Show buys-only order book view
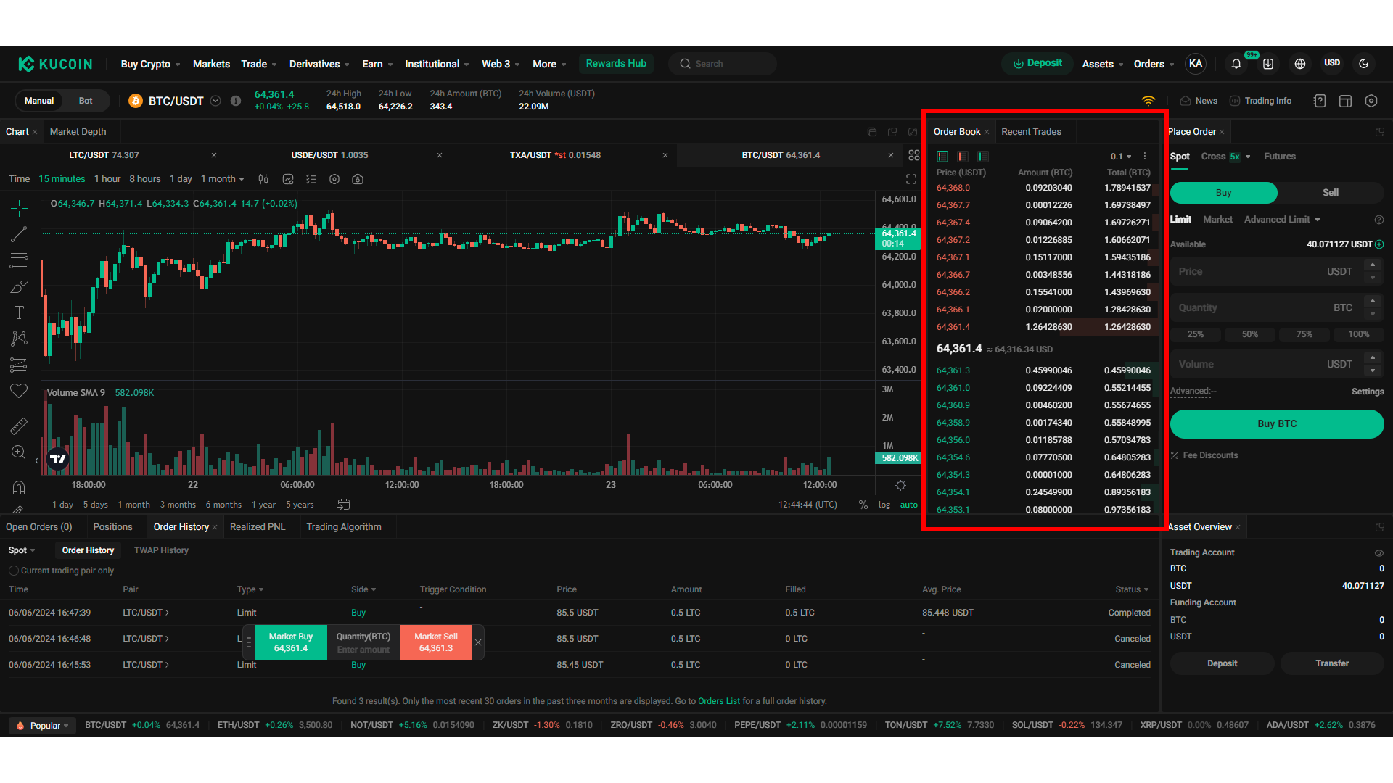The height and width of the screenshot is (783, 1393). pos(983,157)
